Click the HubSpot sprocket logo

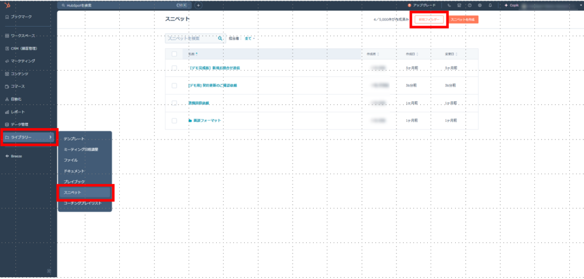pos(8,5)
